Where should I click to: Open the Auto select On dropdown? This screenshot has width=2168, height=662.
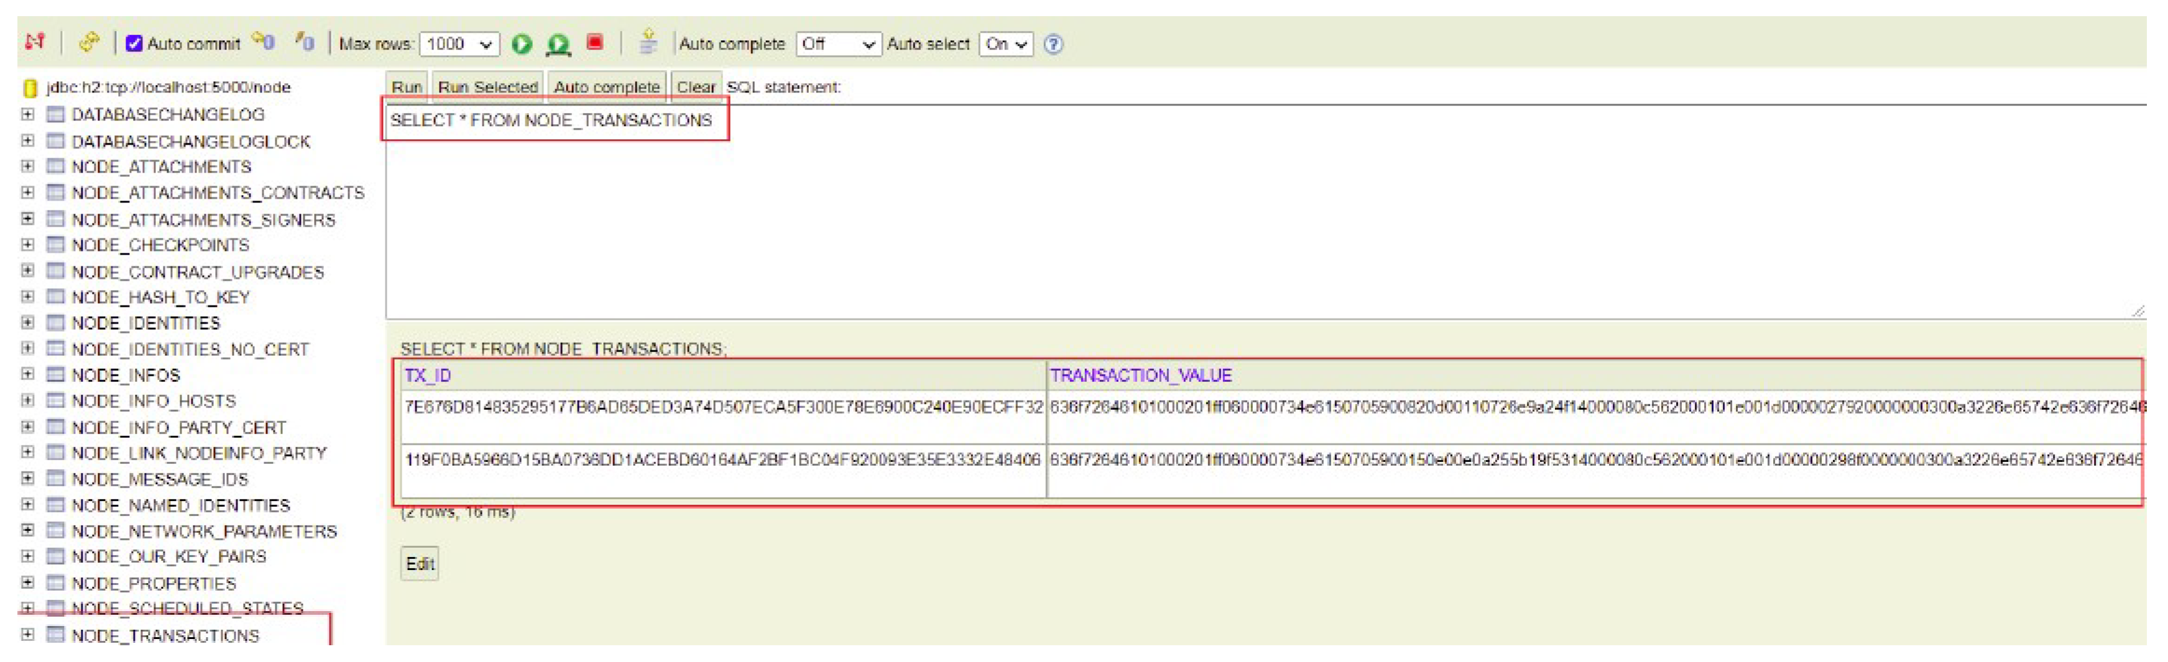(x=1005, y=43)
